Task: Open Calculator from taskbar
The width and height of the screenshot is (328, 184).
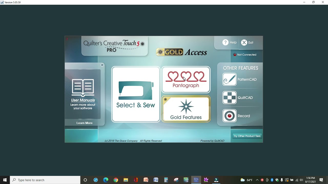Action: [x=166, y=180]
